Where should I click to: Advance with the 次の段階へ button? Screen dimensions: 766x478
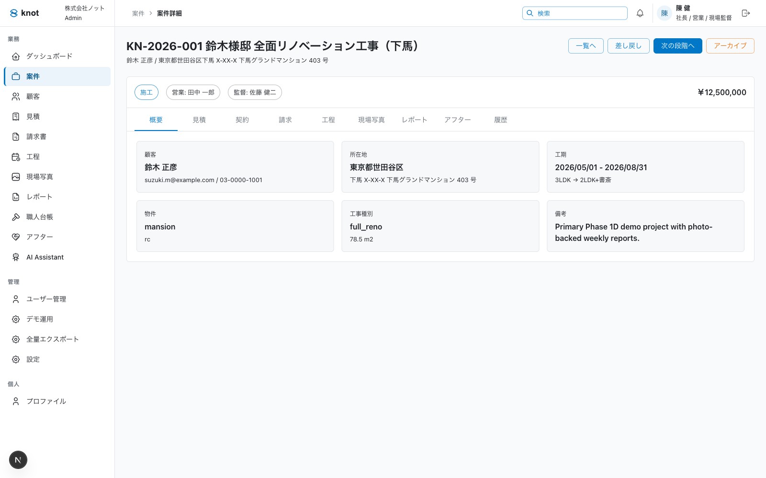[678, 46]
